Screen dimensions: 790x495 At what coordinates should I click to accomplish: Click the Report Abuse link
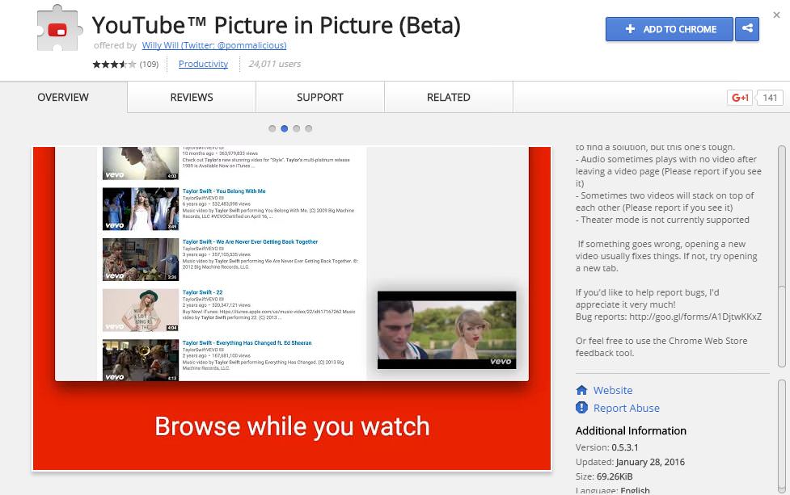(x=626, y=408)
